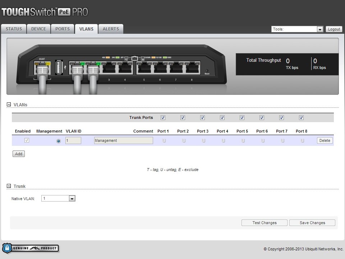
Task: Click the Save Changes button
Action: [312, 223]
